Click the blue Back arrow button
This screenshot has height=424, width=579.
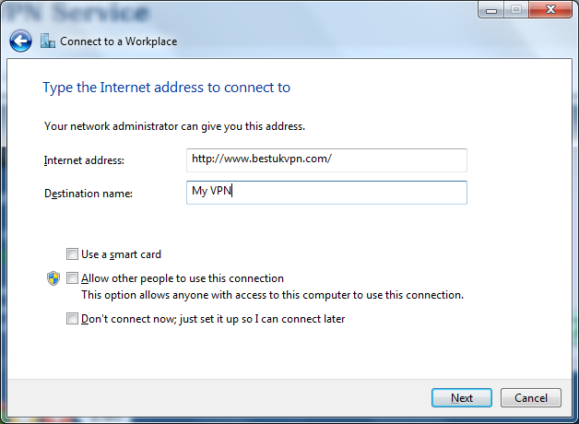[x=20, y=41]
